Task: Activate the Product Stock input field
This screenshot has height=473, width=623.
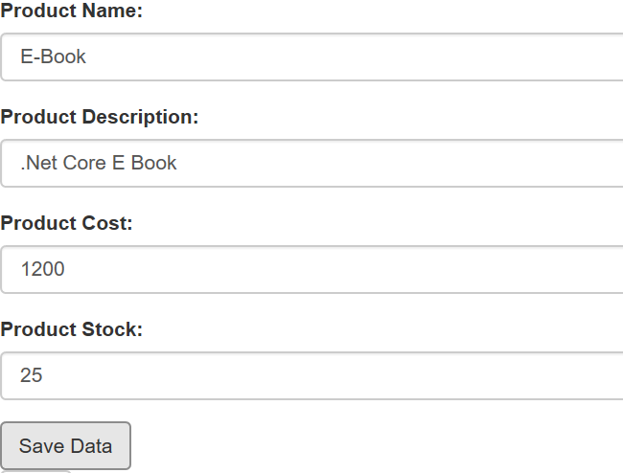Action: coord(311,376)
